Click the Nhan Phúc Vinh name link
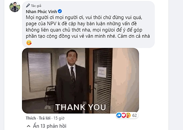 click(41, 12)
